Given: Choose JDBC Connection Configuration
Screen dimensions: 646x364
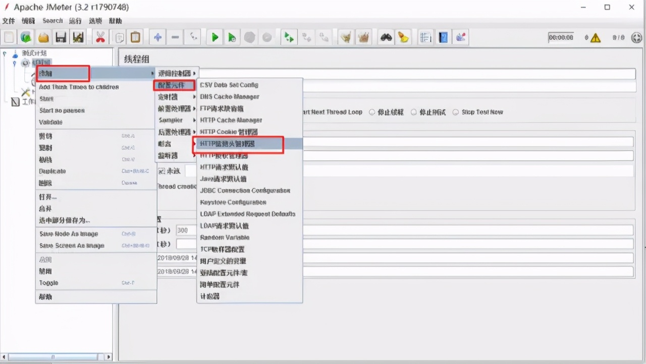Looking at the screenshot, I should [x=249, y=191].
